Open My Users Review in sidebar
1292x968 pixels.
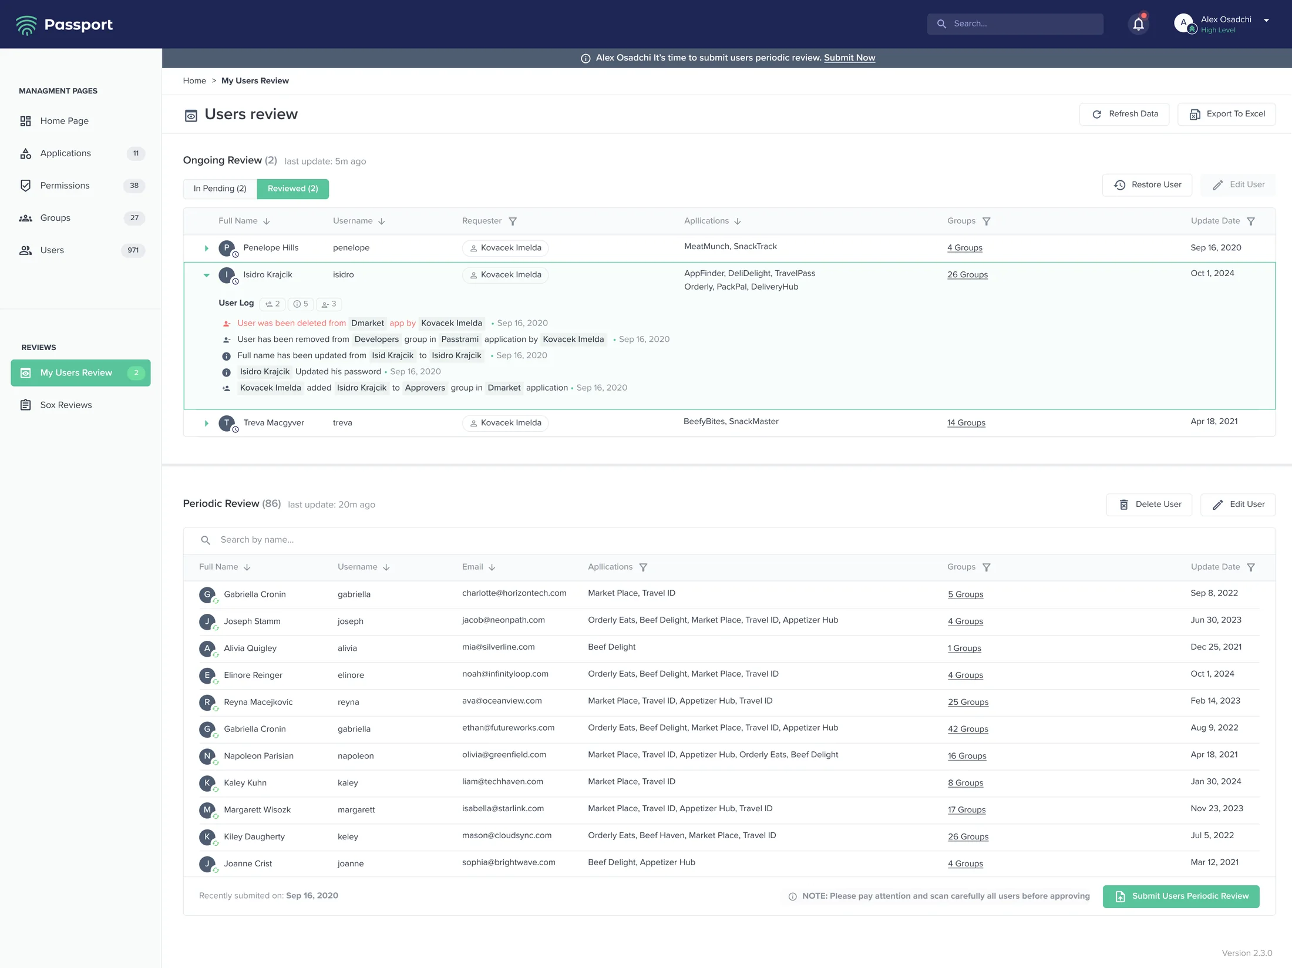click(80, 373)
